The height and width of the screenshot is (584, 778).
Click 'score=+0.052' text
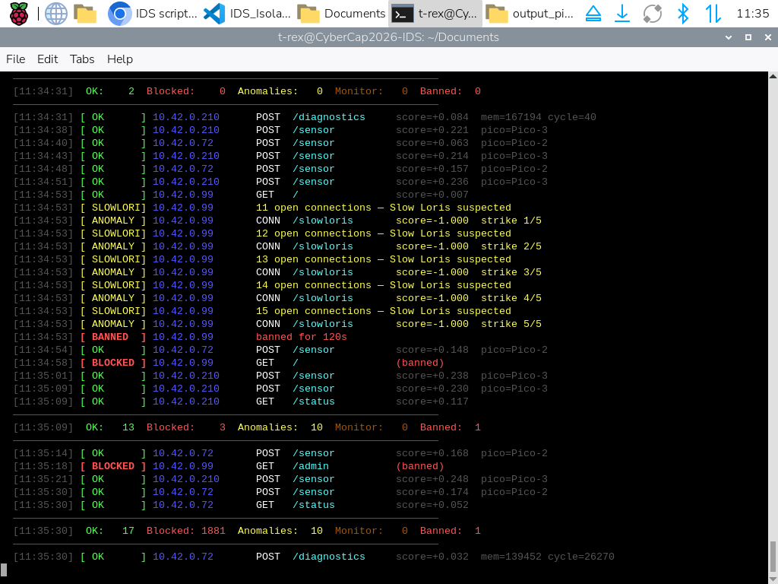pyautogui.click(x=432, y=505)
